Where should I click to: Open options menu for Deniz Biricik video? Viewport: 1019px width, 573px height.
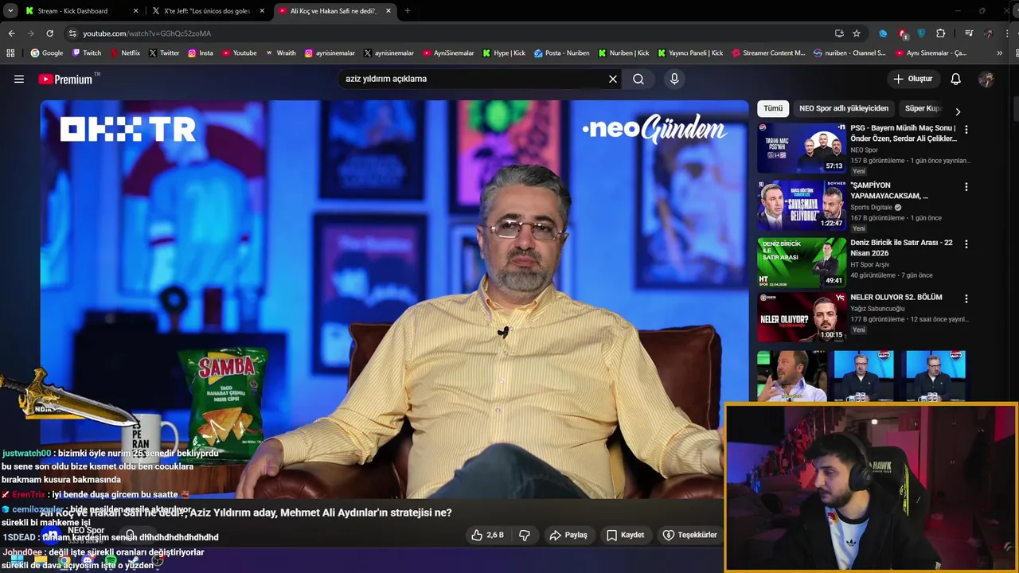click(x=966, y=244)
